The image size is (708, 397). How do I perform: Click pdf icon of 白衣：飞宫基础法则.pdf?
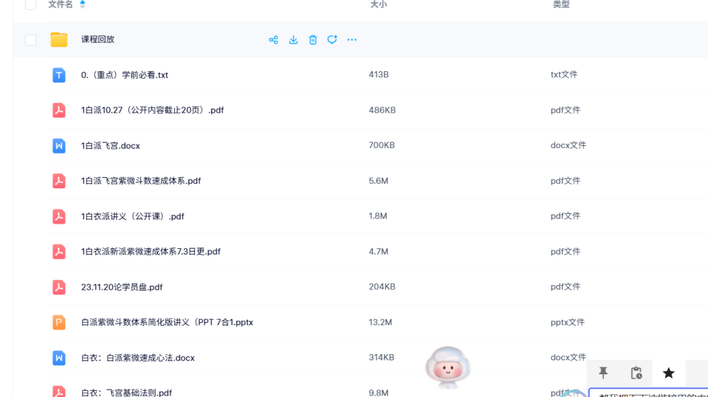pyautogui.click(x=59, y=391)
